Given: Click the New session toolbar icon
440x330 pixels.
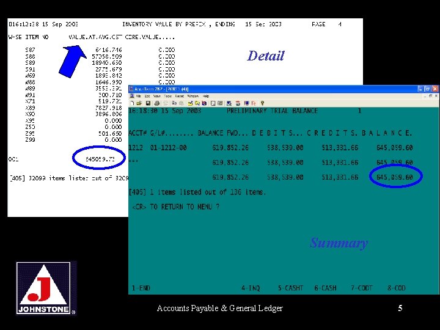Looking at the screenshot, I should coord(132,103).
